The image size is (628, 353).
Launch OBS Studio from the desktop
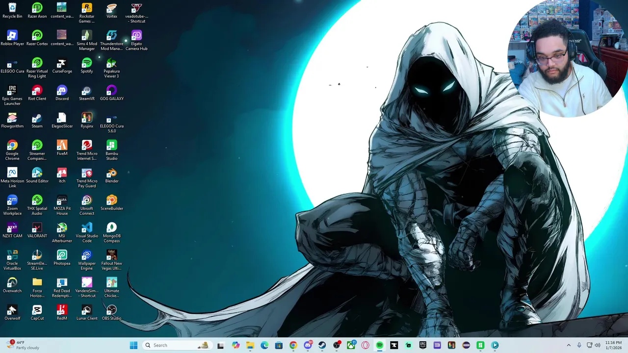(x=112, y=313)
